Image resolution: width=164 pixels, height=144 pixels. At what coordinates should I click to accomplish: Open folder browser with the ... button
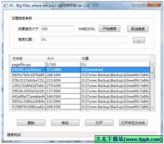click(x=139, y=40)
